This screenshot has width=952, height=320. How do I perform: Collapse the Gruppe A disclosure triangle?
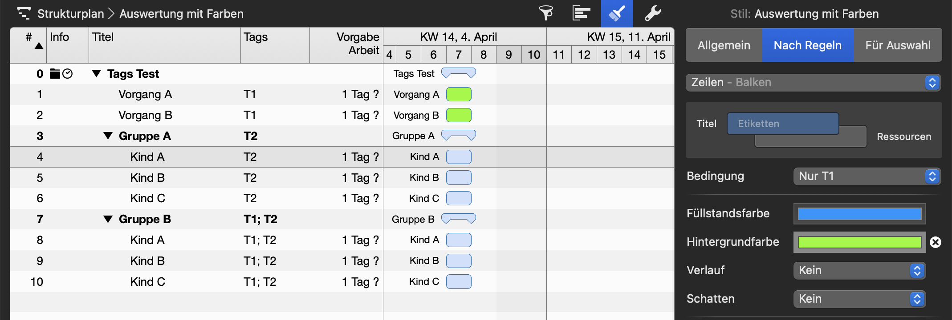tap(108, 136)
